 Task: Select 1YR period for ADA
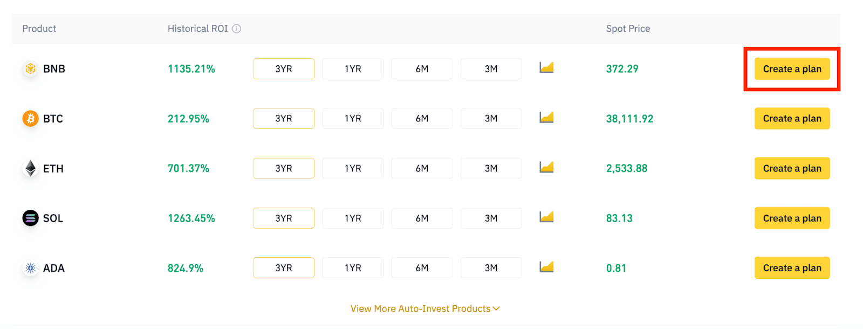tap(353, 268)
